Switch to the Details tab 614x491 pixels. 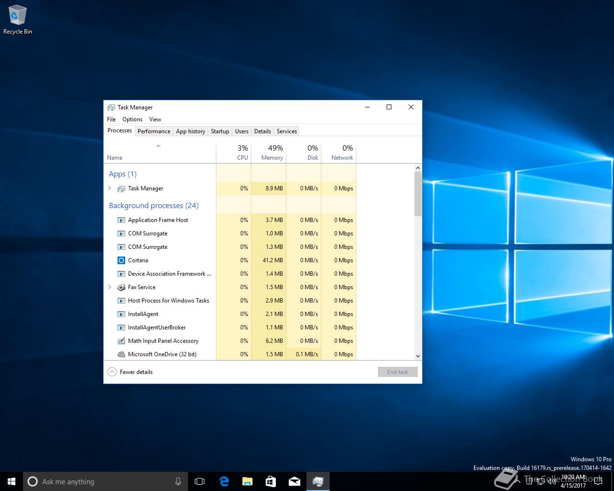[x=262, y=131]
